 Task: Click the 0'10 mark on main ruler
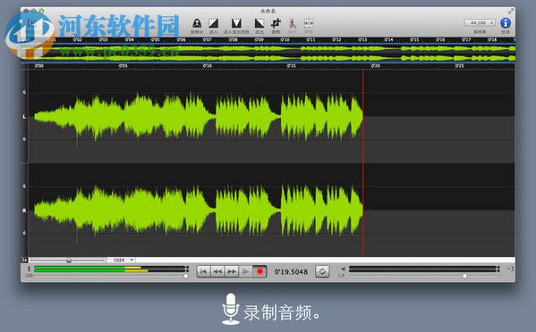tap(208, 66)
